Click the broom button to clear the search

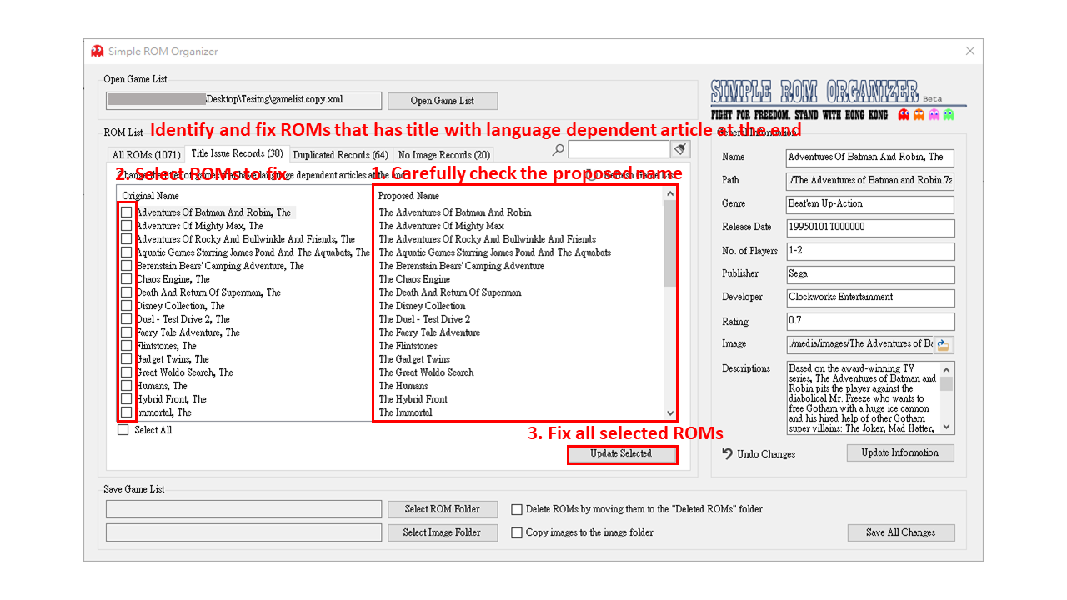681,149
